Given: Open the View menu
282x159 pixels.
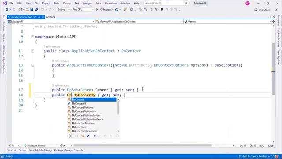Looking at the screenshot, I should pos(28,3).
